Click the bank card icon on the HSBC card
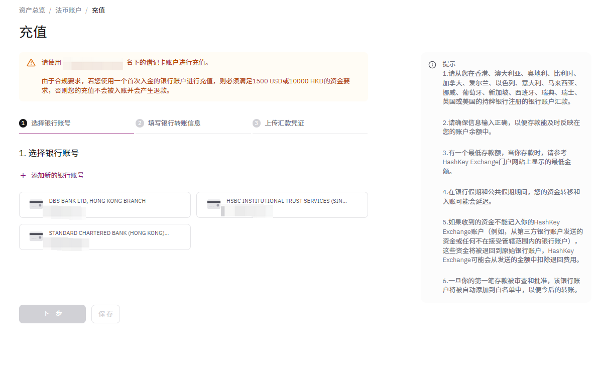The height and width of the screenshot is (371, 597). click(213, 204)
